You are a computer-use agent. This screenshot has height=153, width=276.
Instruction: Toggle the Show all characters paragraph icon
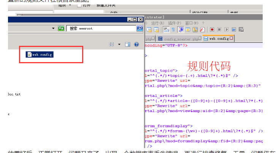click(x=174, y=30)
